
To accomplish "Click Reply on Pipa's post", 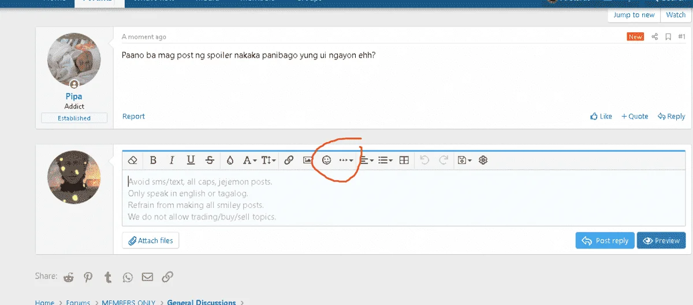I will click(x=671, y=116).
